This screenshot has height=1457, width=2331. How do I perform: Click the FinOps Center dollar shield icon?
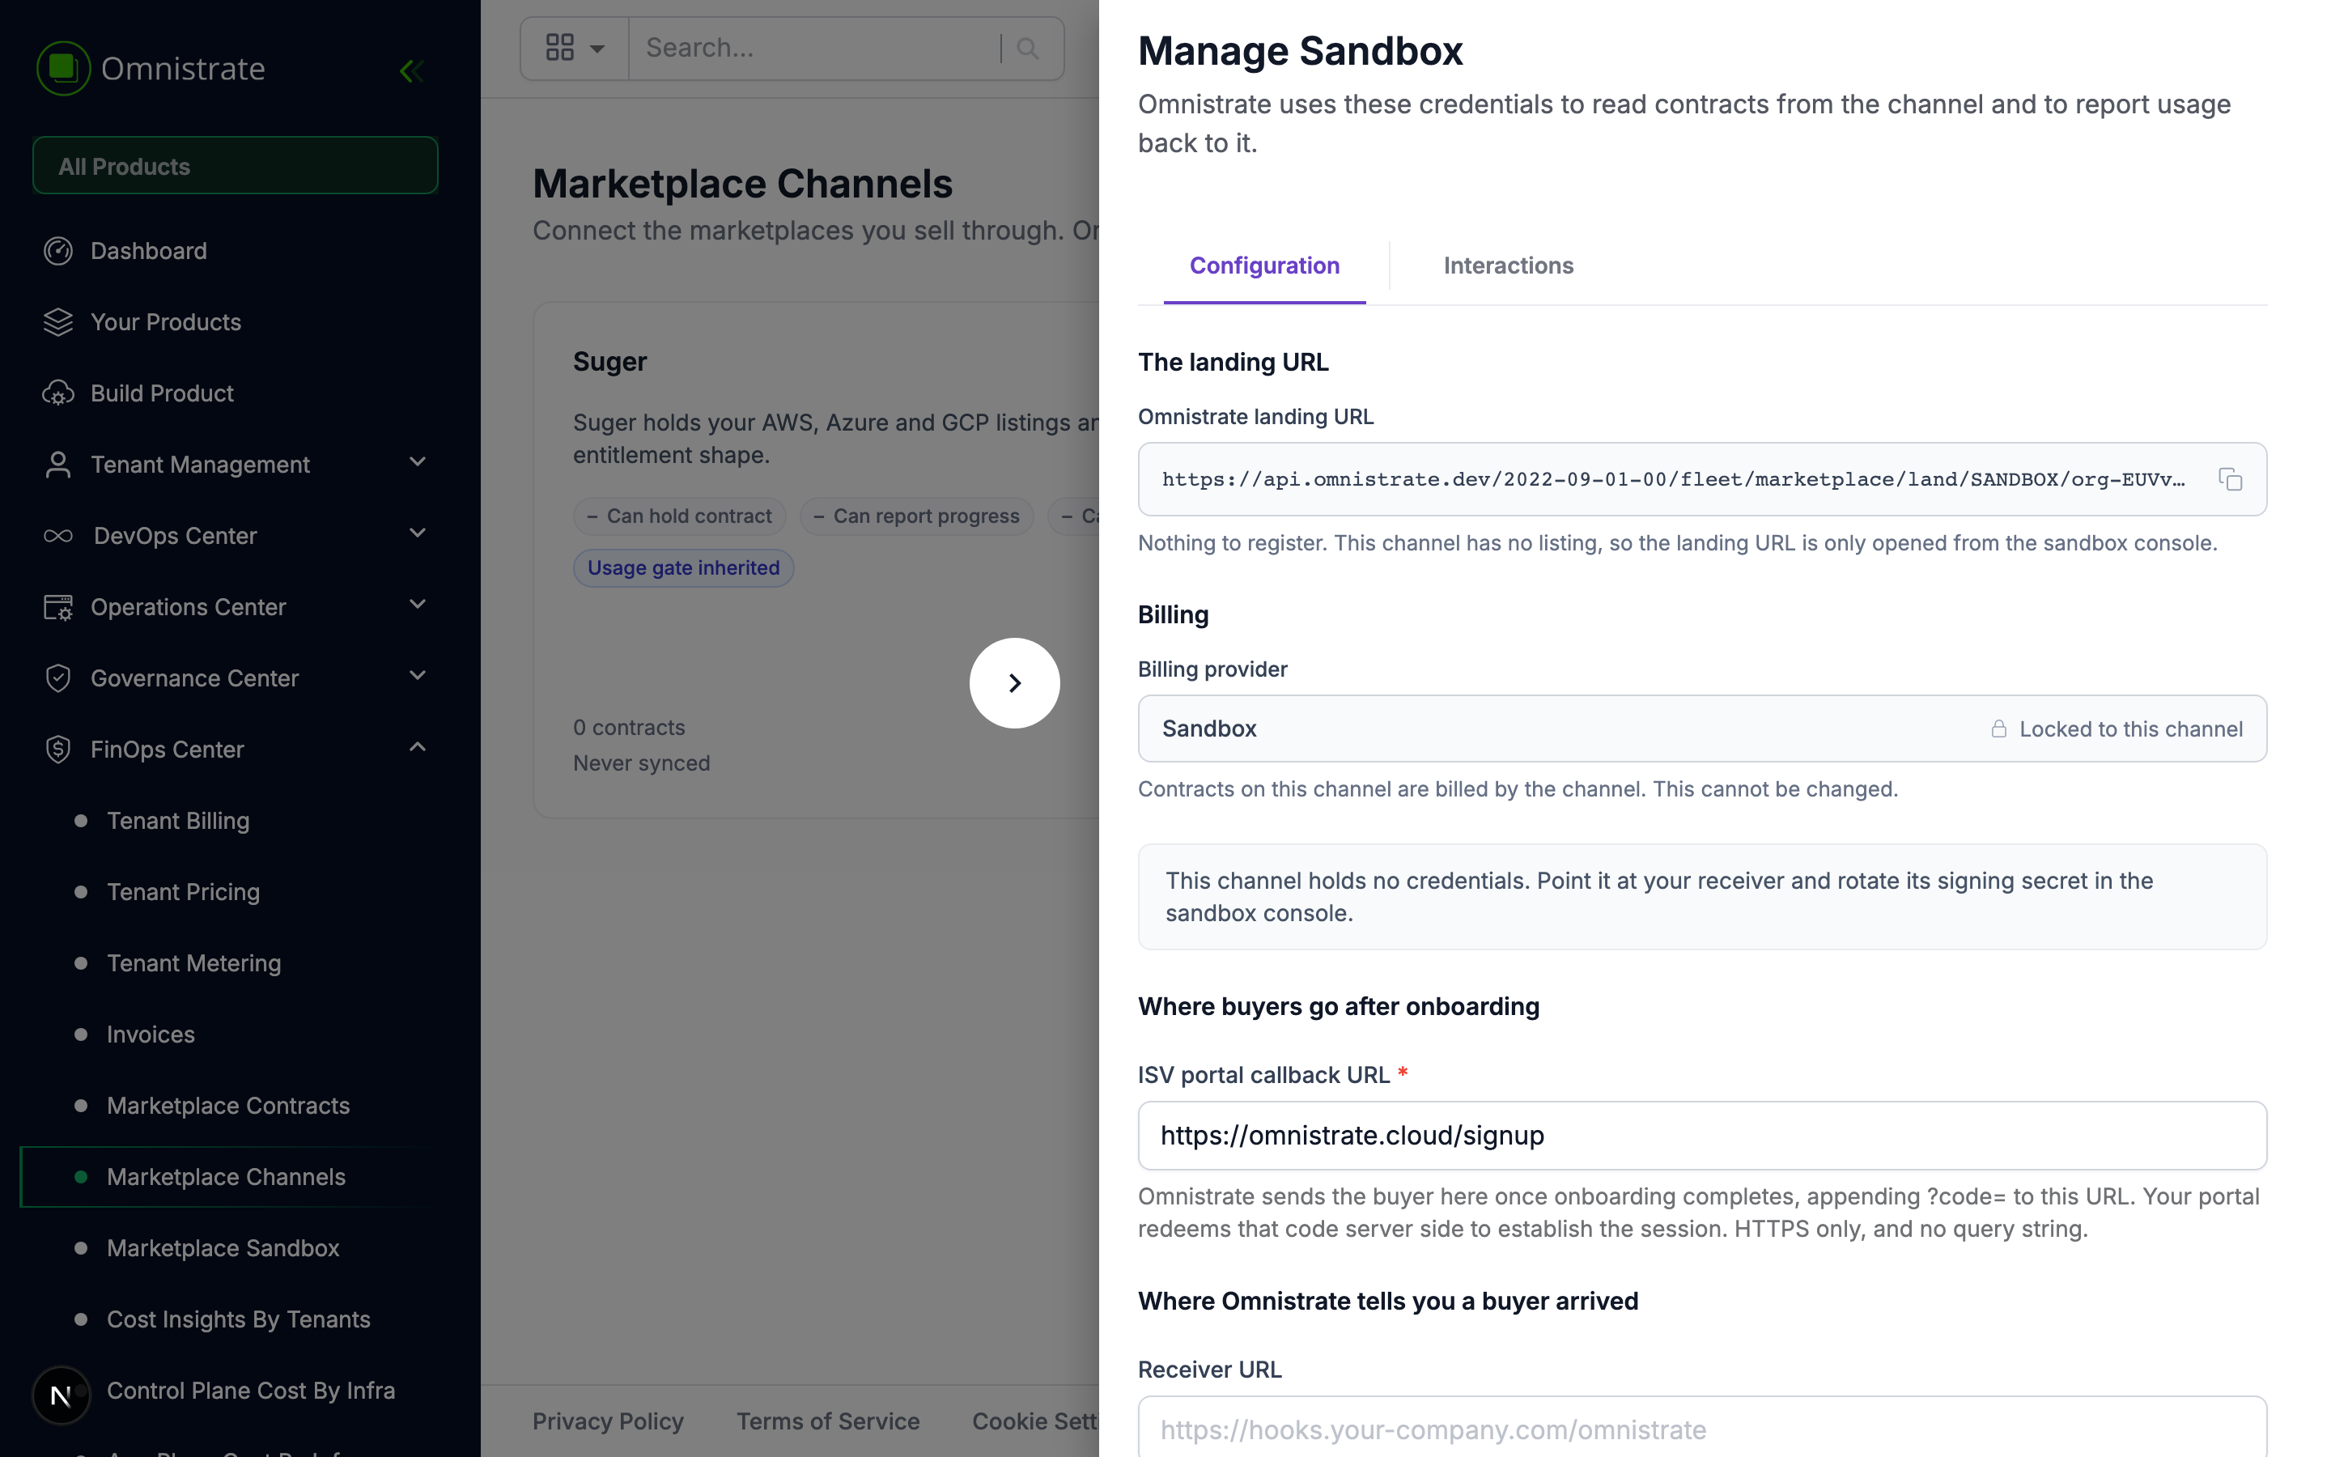(57, 750)
